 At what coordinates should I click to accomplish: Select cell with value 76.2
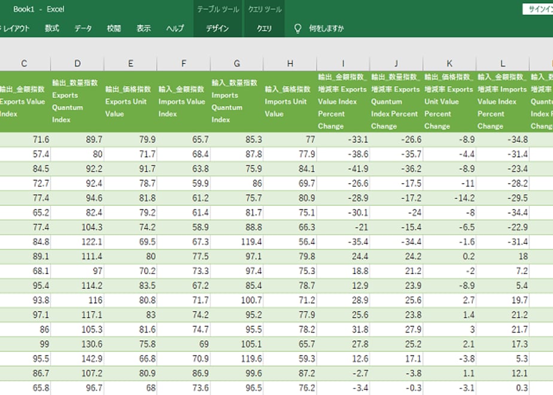click(290, 388)
